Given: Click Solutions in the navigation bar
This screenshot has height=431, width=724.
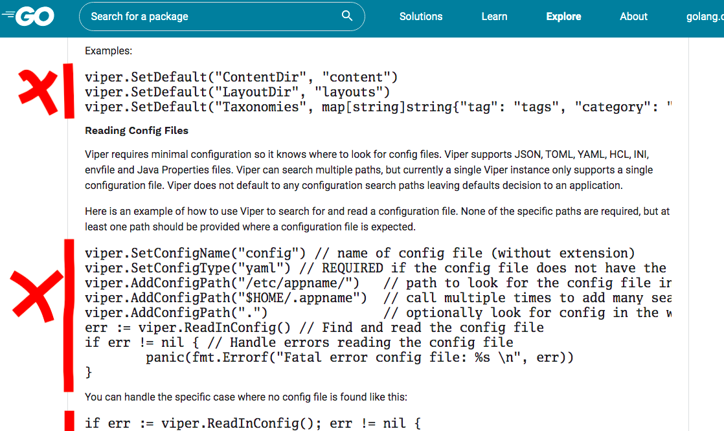Looking at the screenshot, I should tap(421, 16).
